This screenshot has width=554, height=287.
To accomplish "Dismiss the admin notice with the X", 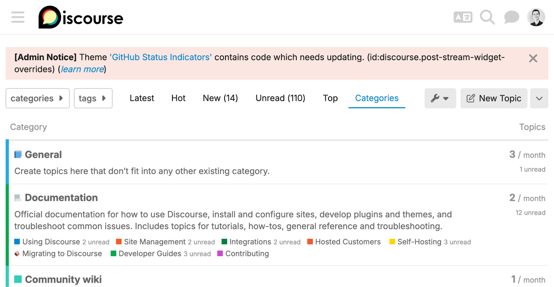I will pos(533,58).
